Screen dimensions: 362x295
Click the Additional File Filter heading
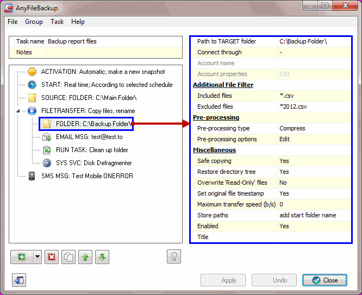(x=223, y=85)
